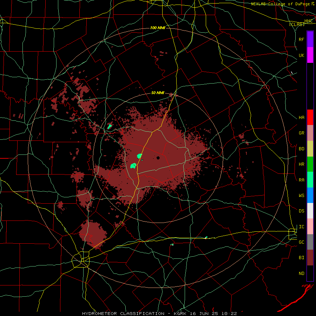Click the WS blue legend swatch
The width and height of the screenshot is (316, 316).
tap(310, 195)
